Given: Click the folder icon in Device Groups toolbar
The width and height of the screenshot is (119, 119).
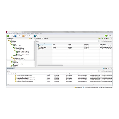Looking at the screenshot, I should [29, 38].
